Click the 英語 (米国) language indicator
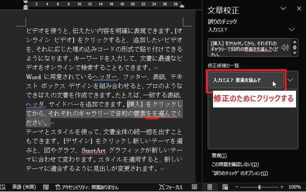This screenshot has width=306, height=192. pyautogui.click(x=24, y=187)
